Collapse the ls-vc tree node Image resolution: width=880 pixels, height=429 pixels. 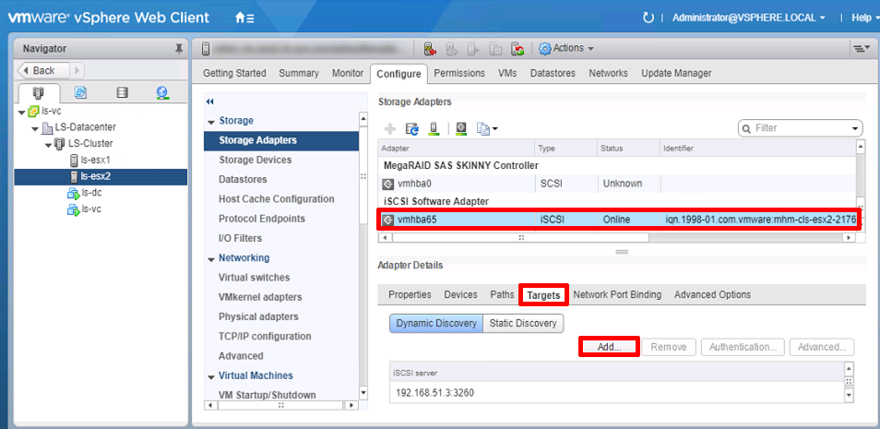point(22,113)
